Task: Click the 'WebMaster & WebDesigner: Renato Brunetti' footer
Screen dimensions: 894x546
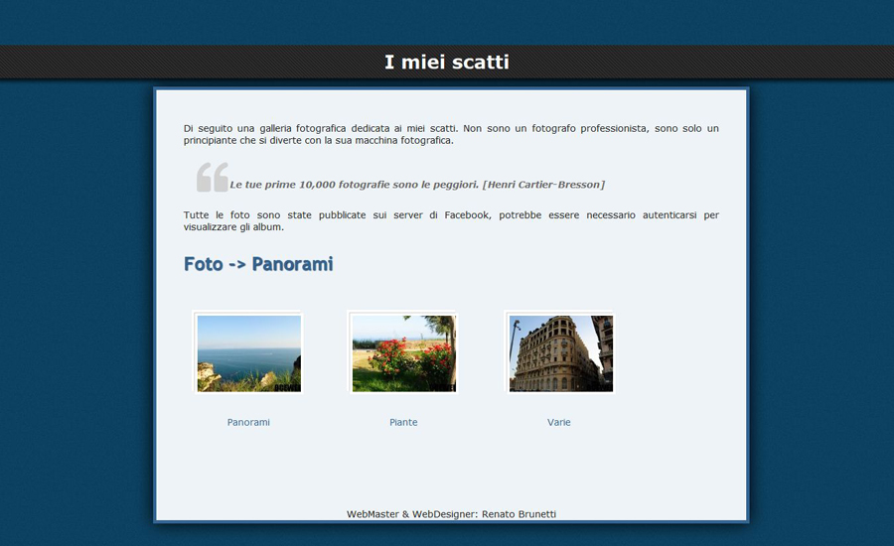Action: coord(451,514)
